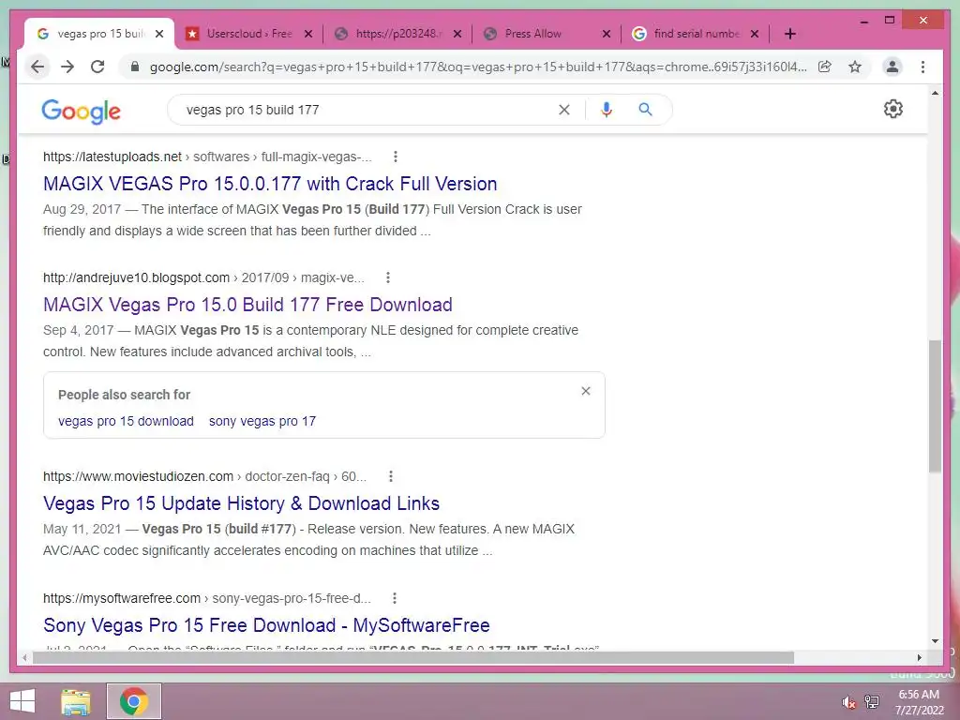Submit search with the magnifier icon
The height and width of the screenshot is (720, 960).
[x=645, y=110]
